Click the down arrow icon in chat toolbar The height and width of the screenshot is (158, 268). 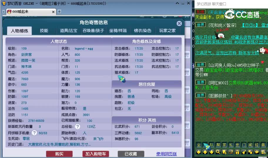point(212,152)
